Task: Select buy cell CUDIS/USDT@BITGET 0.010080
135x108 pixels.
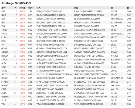Action: (x=51, y=37)
